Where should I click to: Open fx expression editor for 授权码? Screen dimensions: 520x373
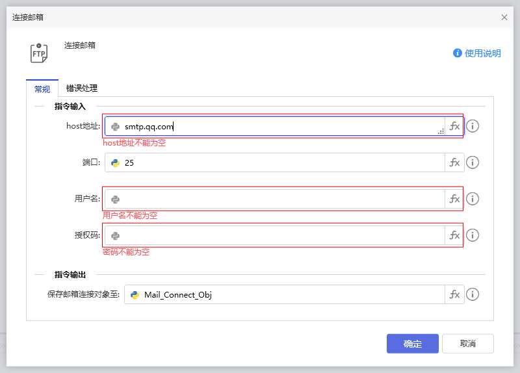pos(454,235)
